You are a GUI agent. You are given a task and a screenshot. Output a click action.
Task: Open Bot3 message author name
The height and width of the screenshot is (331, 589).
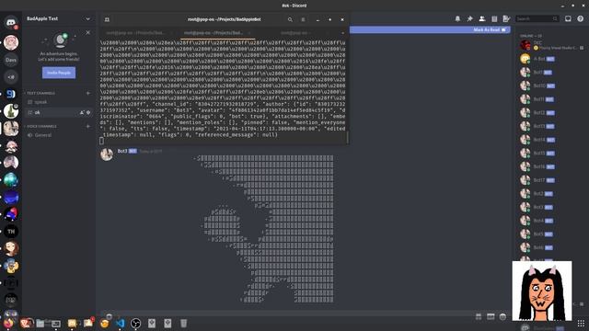tap(122, 151)
